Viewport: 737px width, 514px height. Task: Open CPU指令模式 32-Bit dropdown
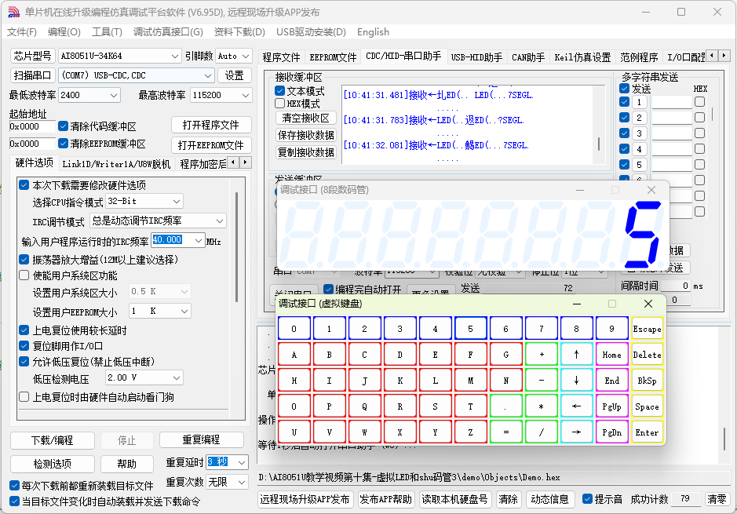144,201
